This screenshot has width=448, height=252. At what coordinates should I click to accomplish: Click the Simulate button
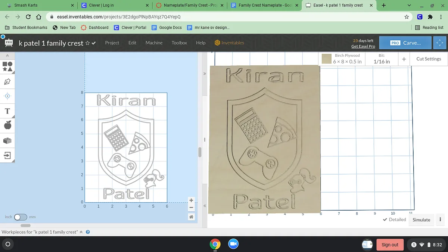click(421, 220)
